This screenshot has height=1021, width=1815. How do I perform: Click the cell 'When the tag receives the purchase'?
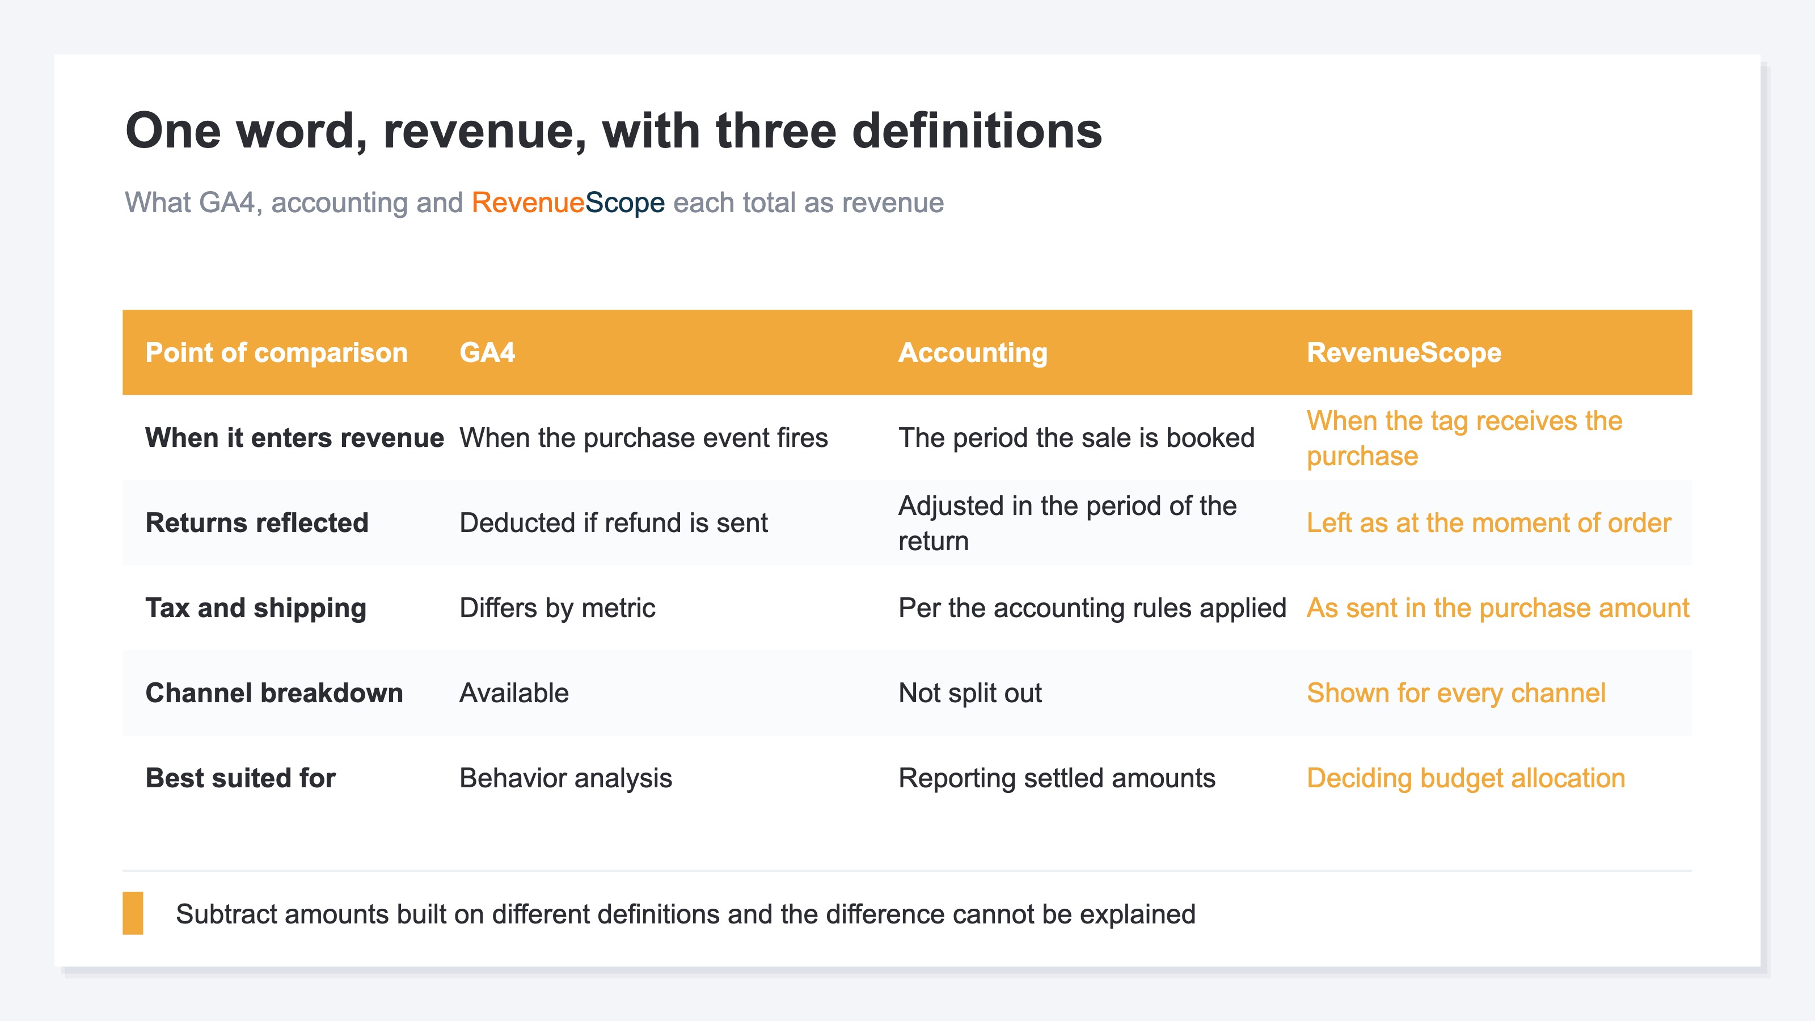click(x=1464, y=437)
